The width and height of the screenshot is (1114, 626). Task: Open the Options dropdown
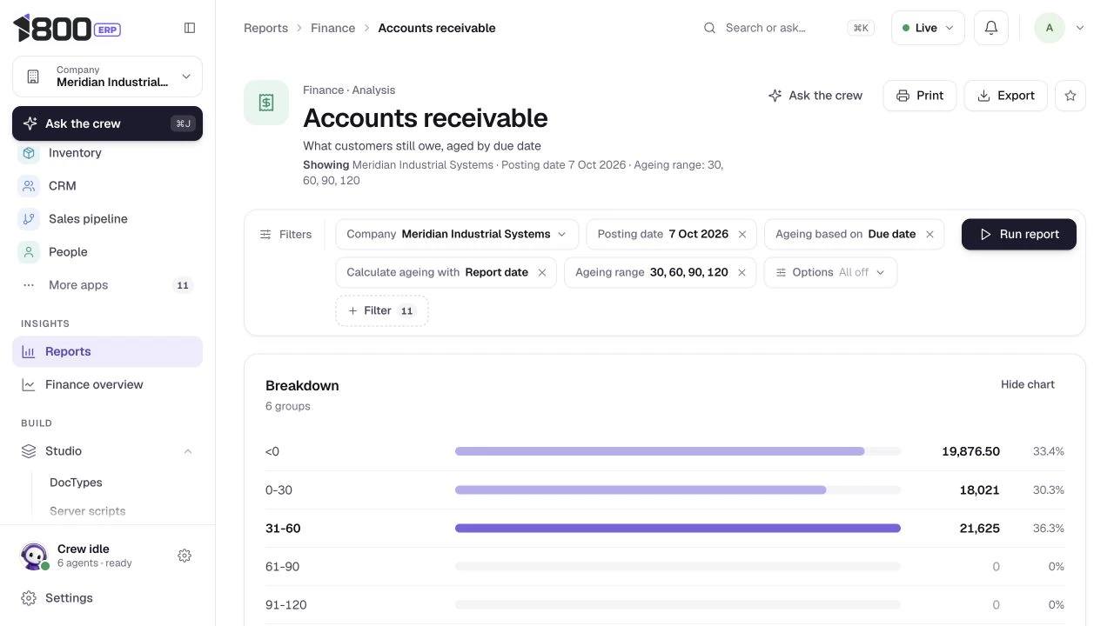click(830, 272)
